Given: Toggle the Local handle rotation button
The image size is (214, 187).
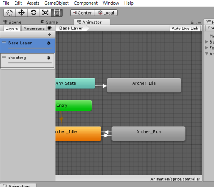Looking at the screenshot, I should pos(106,13).
